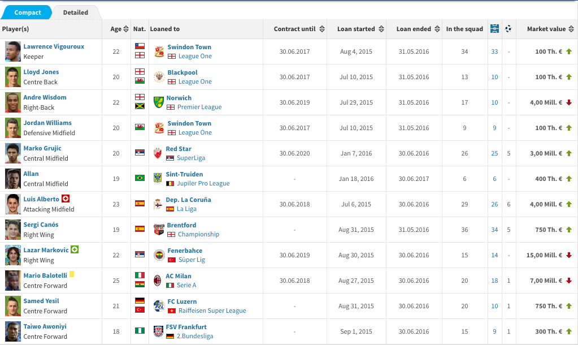Open the Brentford club link
Screen dimensions: 578x345
(181, 225)
